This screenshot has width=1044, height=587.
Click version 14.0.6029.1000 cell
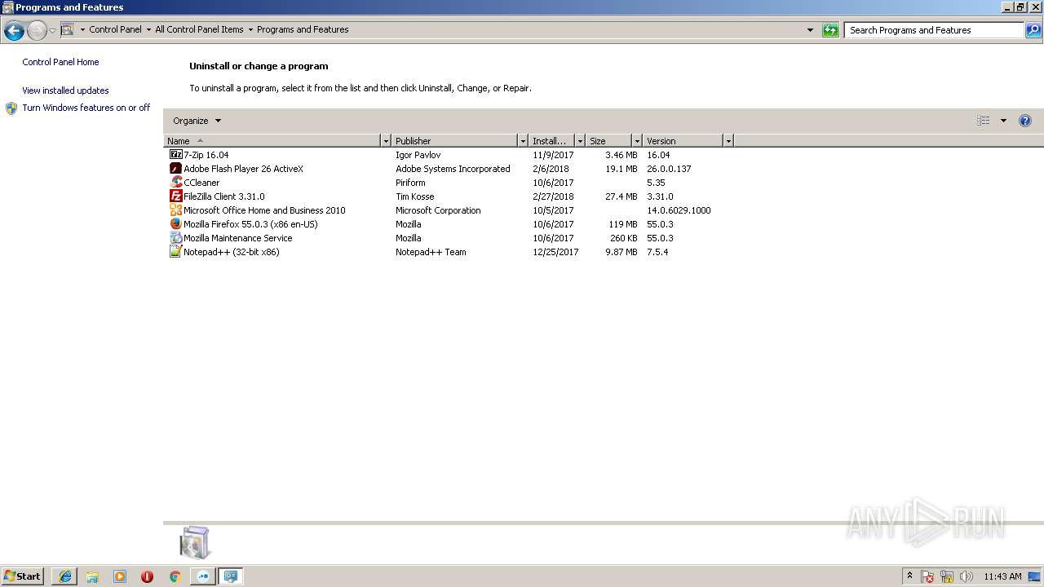pyautogui.click(x=679, y=210)
